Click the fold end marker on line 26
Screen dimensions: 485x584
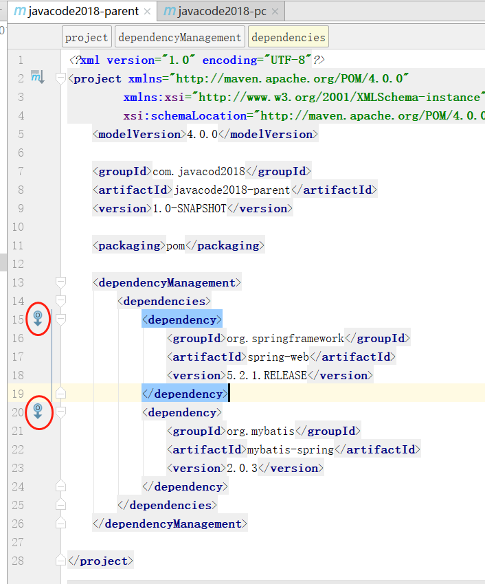pos(60,524)
